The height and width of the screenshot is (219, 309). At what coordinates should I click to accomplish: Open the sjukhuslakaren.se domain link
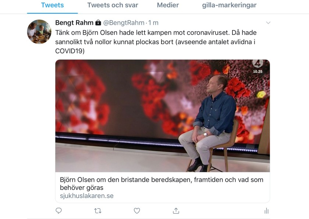point(87,196)
